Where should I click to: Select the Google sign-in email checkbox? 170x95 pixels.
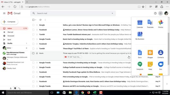33,25
